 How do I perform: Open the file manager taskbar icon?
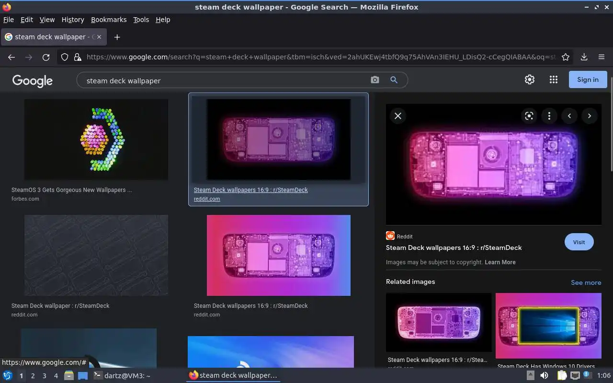(x=69, y=376)
